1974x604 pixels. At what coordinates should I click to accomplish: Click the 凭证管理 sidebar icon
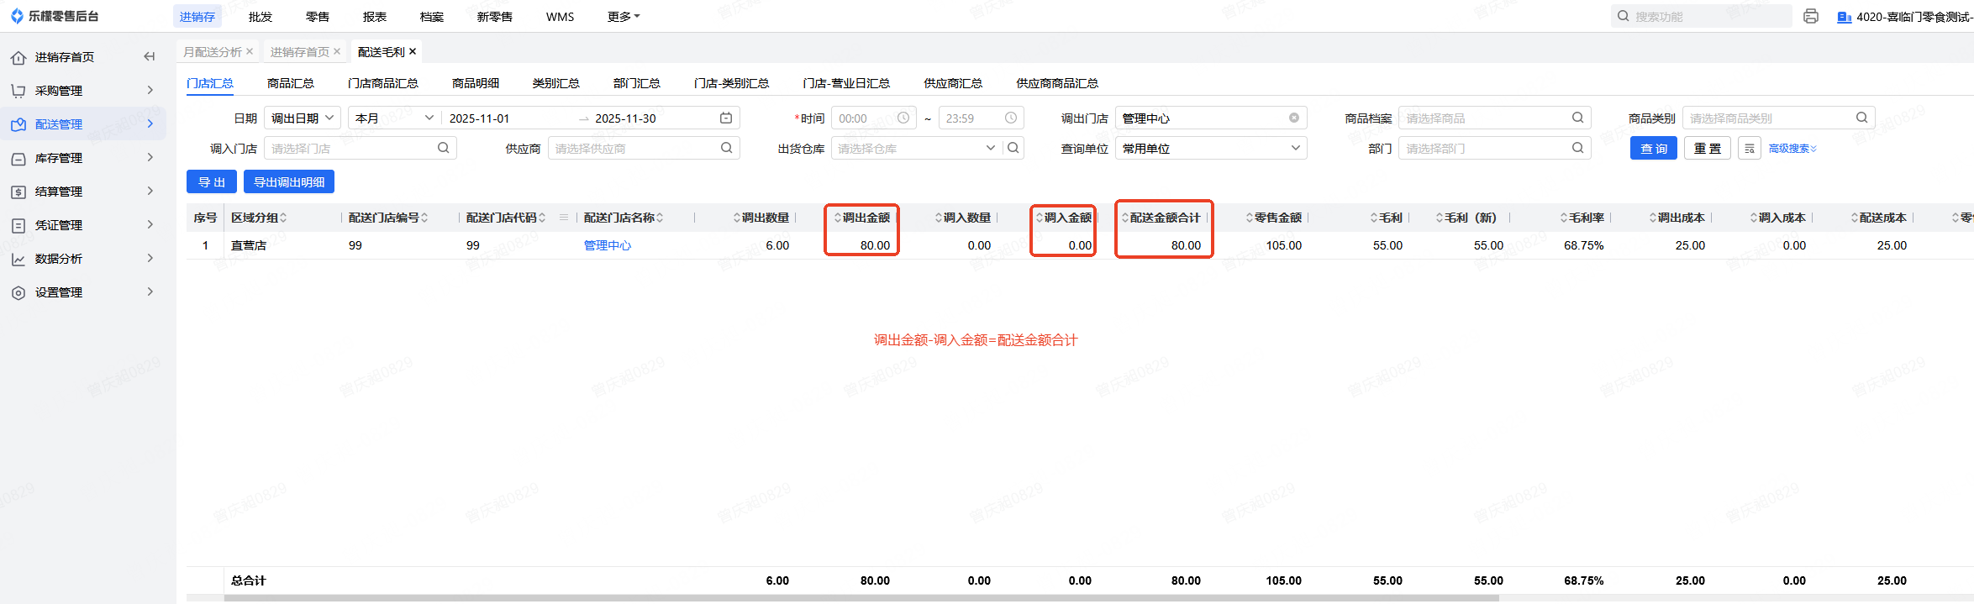point(18,225)
